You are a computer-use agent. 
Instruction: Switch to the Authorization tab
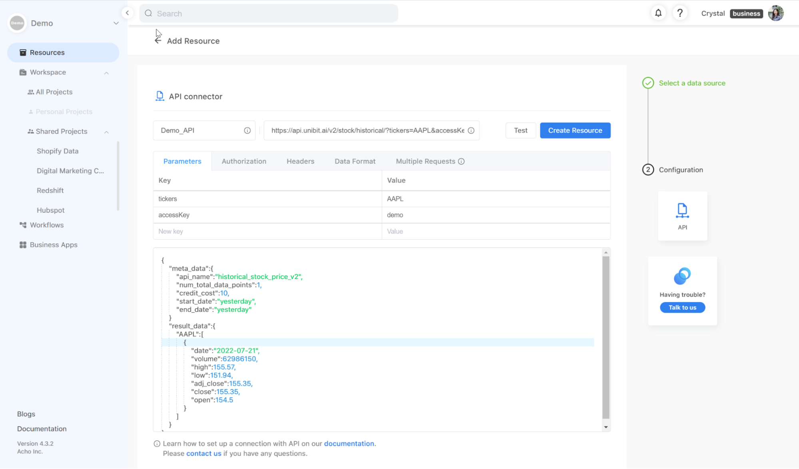click(244, 161)
